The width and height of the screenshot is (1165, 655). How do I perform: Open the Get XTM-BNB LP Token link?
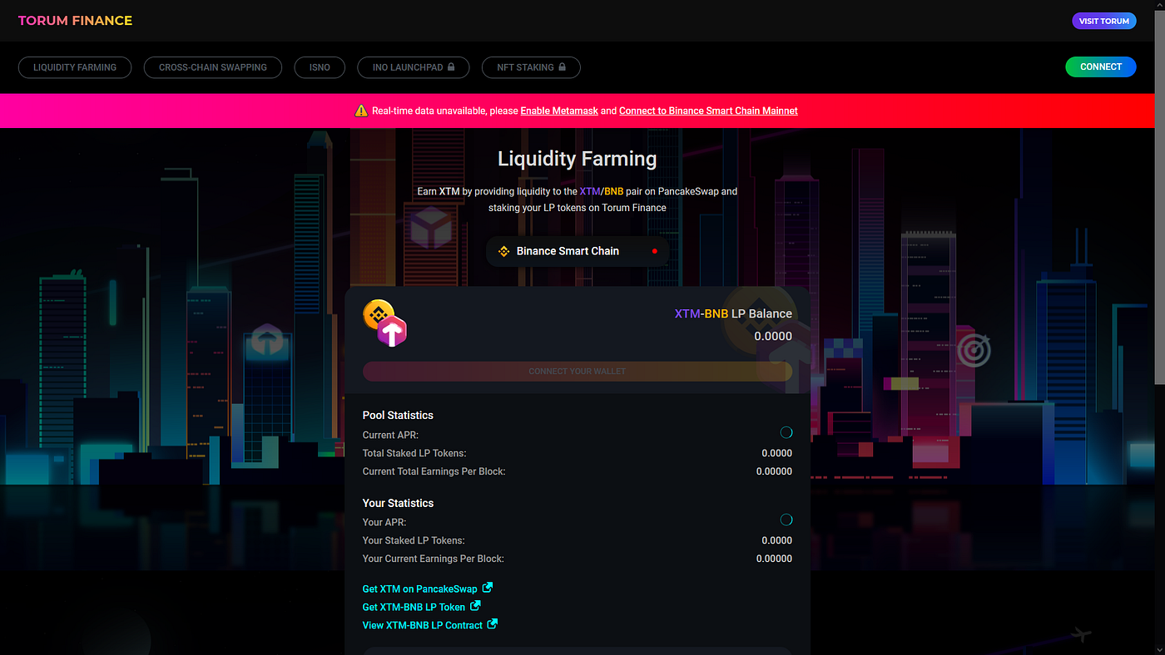413,606
